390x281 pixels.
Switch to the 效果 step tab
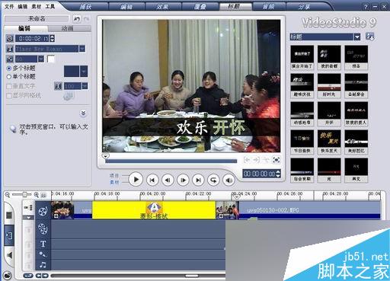click(162, 6)
